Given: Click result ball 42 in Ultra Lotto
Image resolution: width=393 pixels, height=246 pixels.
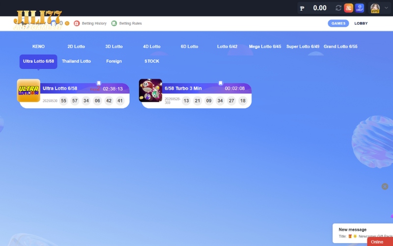Looking at the screenshot, I should pos(109,101).
